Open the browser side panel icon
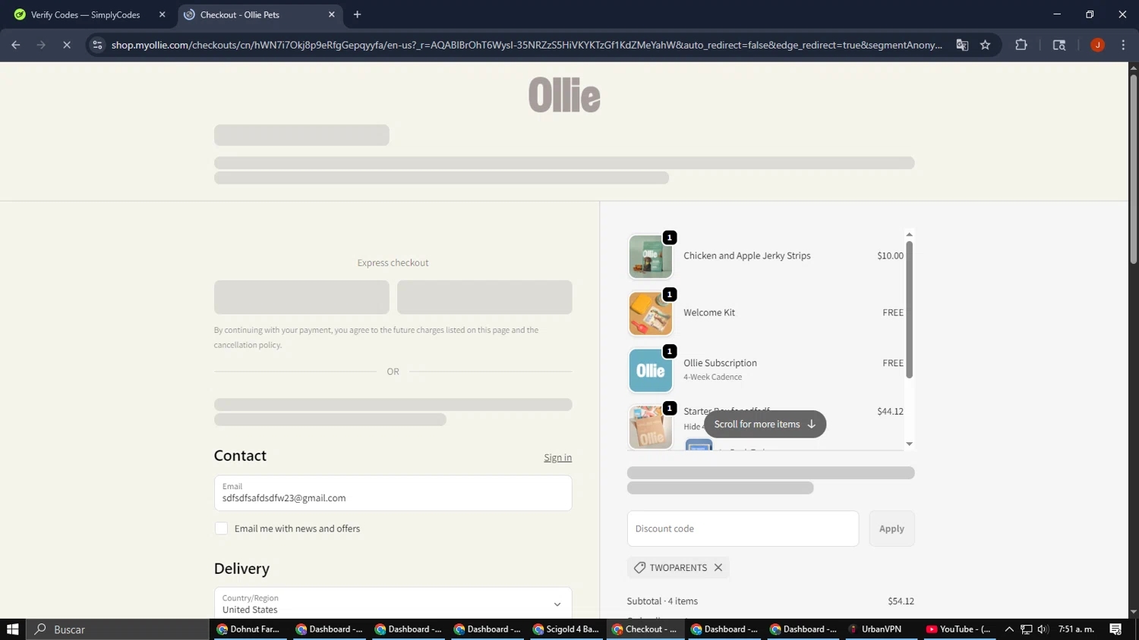Screen dimensions: 1139x640 (x=1059, y=45)
